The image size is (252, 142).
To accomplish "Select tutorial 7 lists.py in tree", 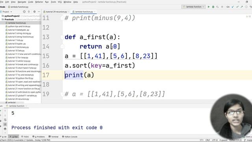I will click(16, 40).
